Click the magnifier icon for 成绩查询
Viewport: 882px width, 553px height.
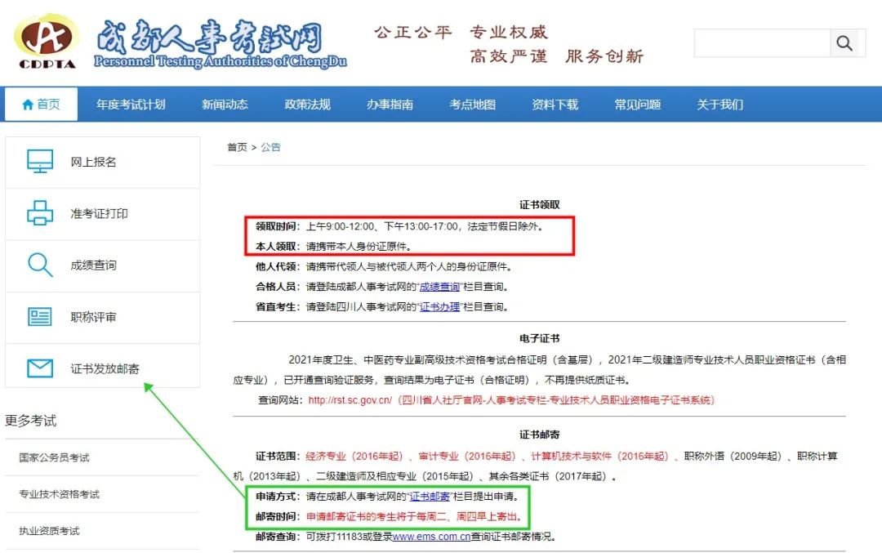coord(40,265)
